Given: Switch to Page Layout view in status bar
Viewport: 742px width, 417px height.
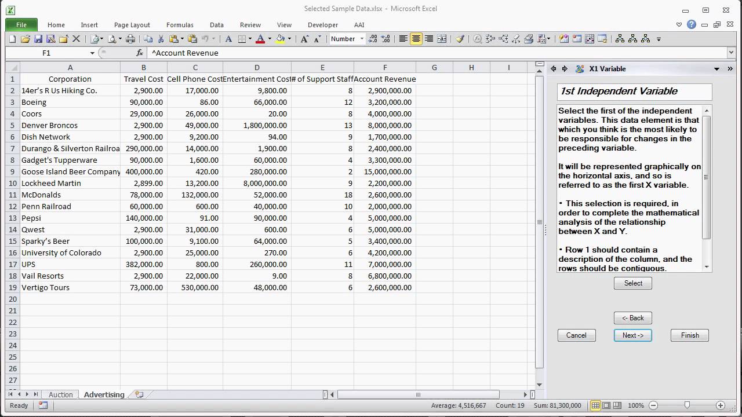Looking at the screenshot, I should 606,405.
